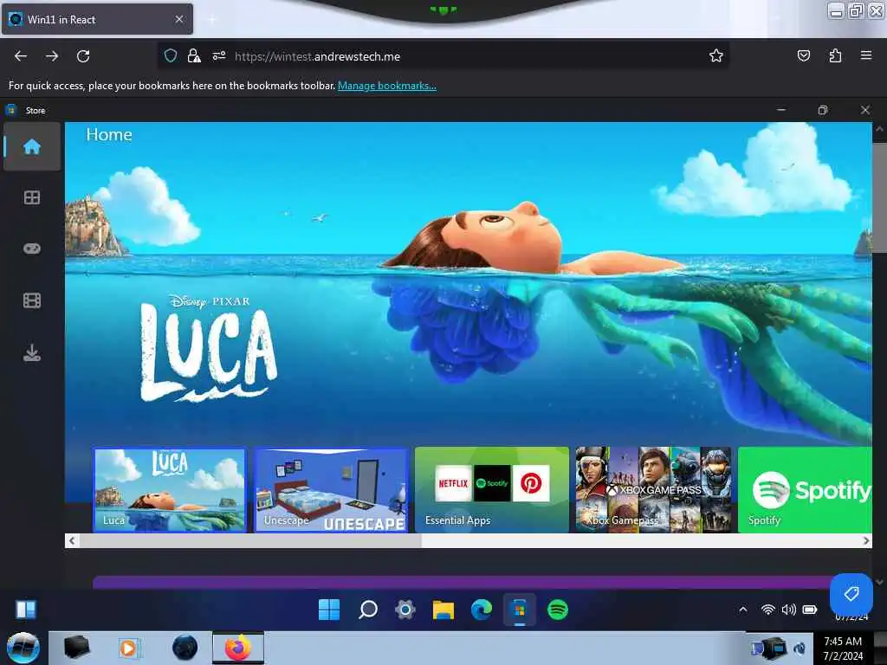Close the Win11 in React tab
887x665 pixels.
[179, 19]
